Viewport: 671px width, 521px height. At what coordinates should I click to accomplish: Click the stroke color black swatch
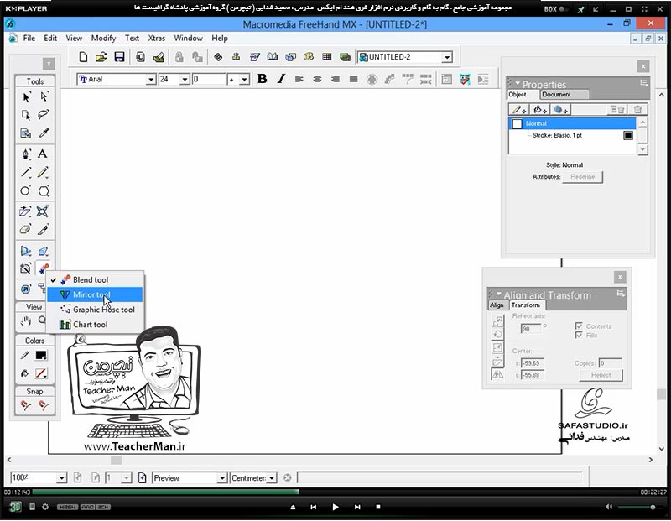point(41,356)
